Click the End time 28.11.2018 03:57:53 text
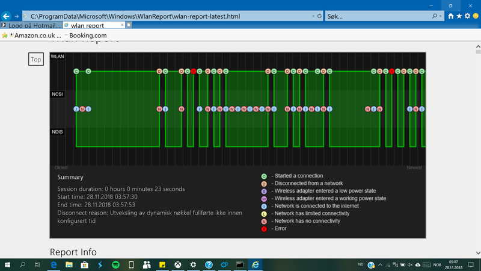This screenshot has width=481, height=271. coord(96,205)
